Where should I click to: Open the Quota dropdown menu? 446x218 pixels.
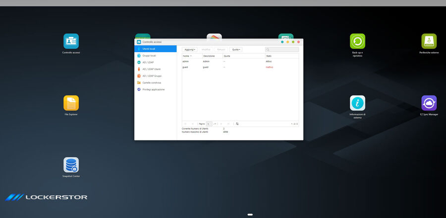click(236, 50)
